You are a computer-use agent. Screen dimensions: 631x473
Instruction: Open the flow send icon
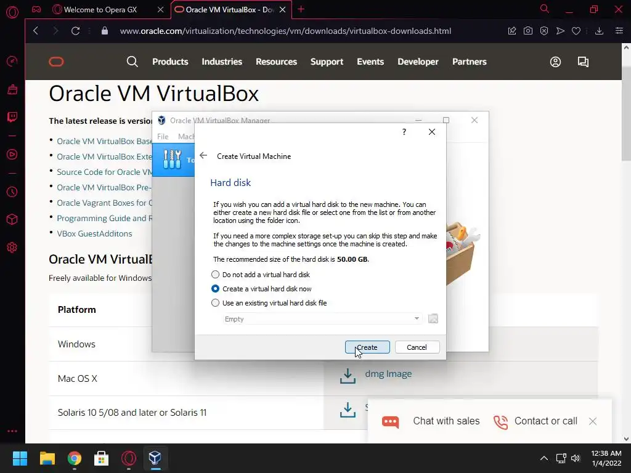[560, 31]
